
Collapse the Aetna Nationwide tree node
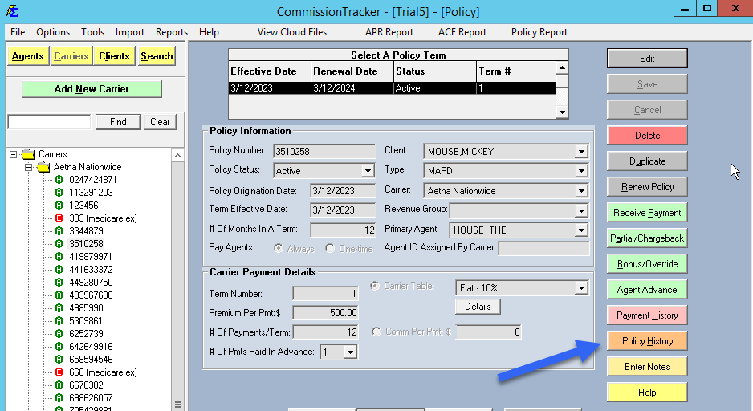[26, 167]
